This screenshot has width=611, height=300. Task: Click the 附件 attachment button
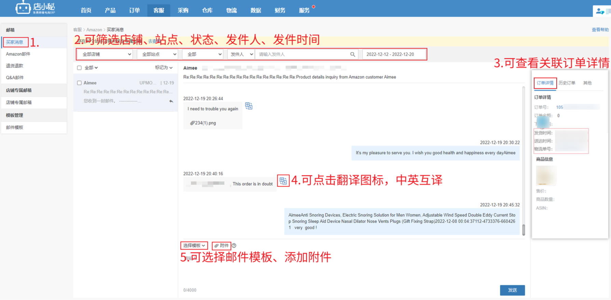pos(221,245)
